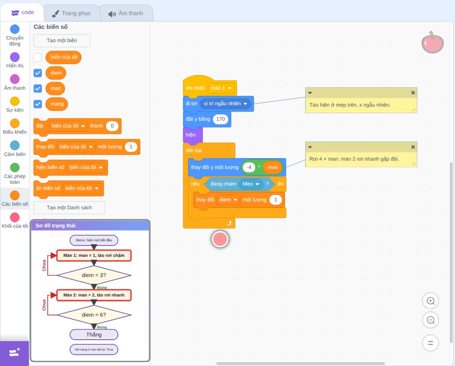Close the 'Táo hiện ở mép trên' comment
The height and width of the screenshot is (366, 455).
point(413,93)
